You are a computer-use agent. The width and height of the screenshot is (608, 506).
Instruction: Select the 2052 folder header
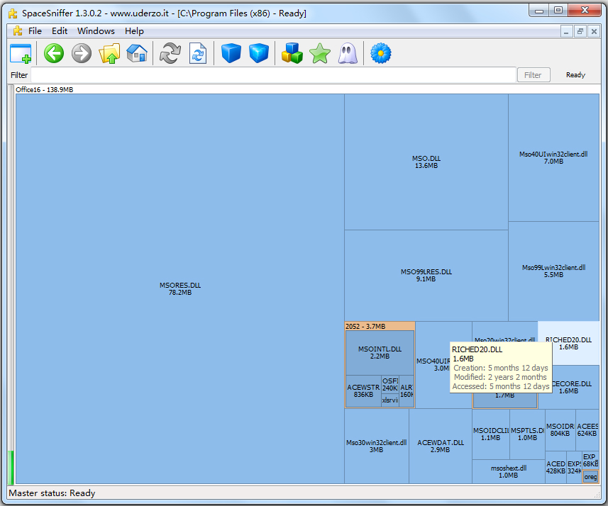380,326
